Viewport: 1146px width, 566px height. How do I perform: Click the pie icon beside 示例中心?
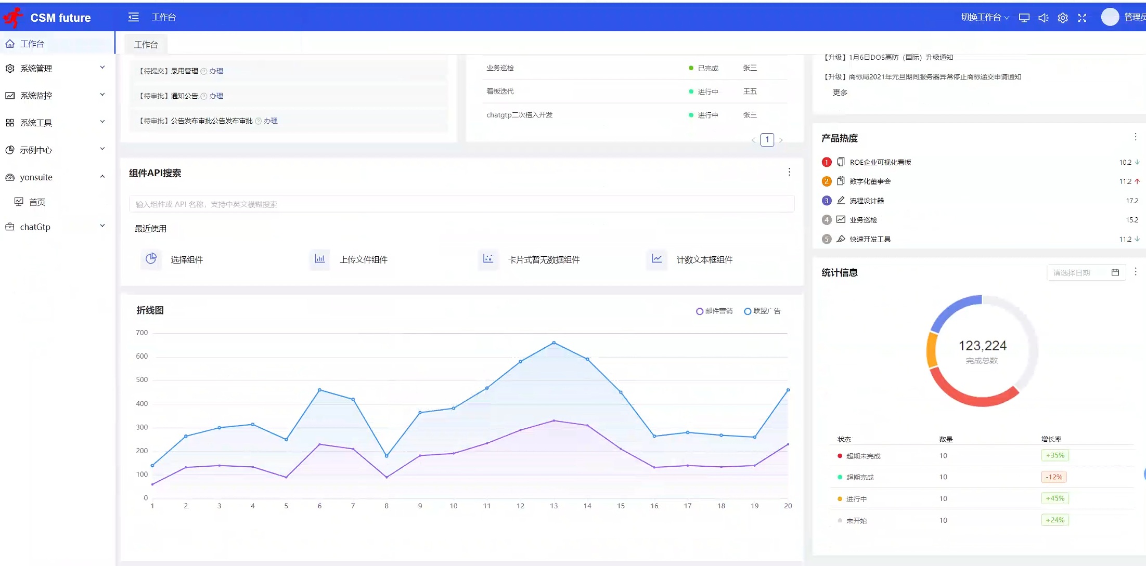(10, 150)
